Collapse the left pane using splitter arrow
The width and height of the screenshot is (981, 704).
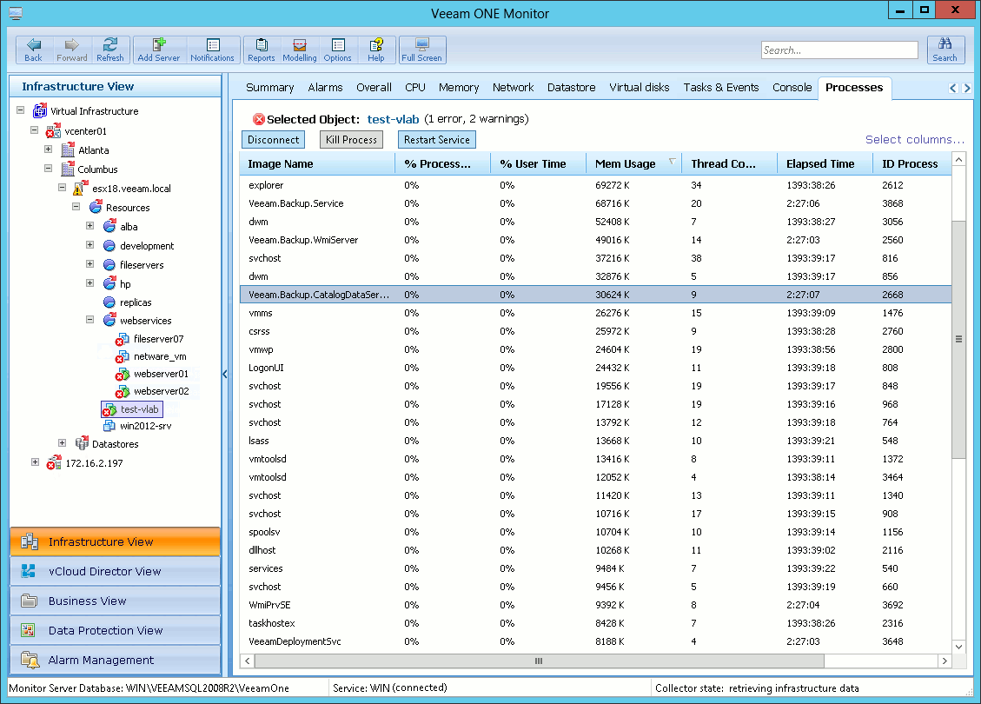point(224,375)
